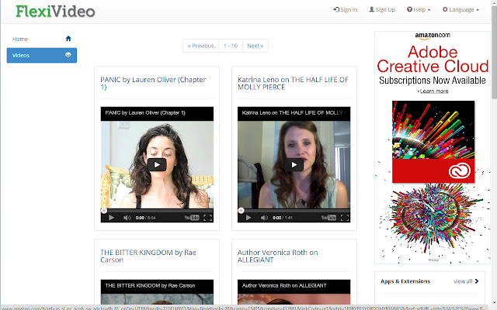Click Author Veronica Roth video title overlay

pos(284,286)
